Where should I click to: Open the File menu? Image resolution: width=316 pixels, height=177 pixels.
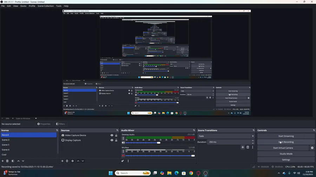pos(3,6)
